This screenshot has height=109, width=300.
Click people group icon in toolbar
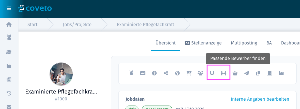(200, 73)
